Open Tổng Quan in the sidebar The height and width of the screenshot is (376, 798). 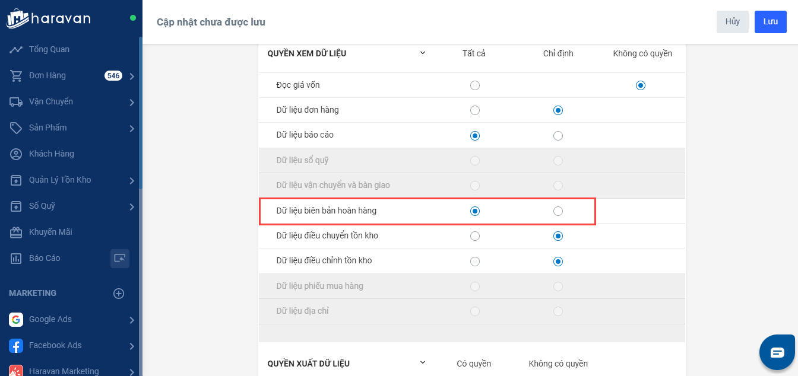(49, 49)
